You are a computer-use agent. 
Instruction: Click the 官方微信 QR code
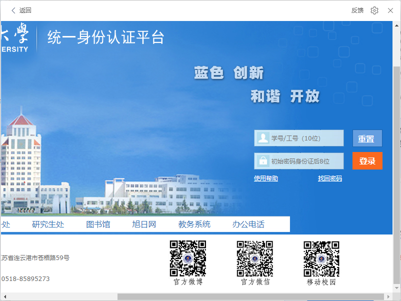tap(255, 258)
